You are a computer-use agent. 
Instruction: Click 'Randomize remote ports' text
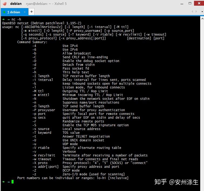point(83,121)
